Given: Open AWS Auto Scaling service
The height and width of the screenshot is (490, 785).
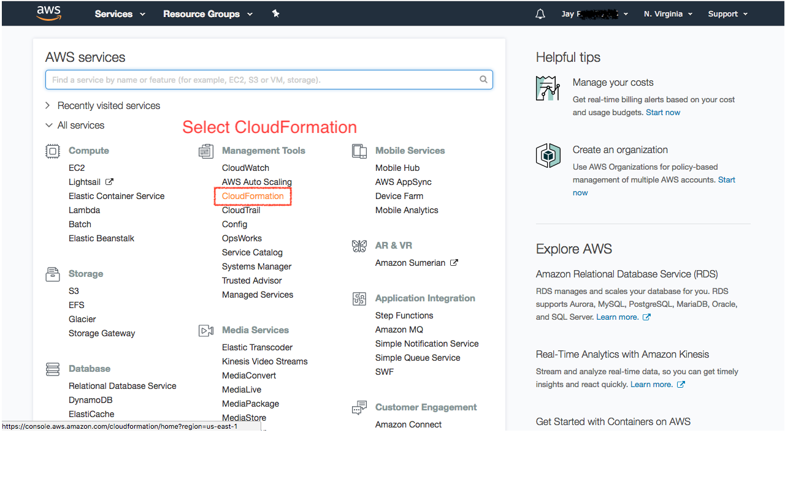Looking at the screenshot, I should tap(257, 182).
